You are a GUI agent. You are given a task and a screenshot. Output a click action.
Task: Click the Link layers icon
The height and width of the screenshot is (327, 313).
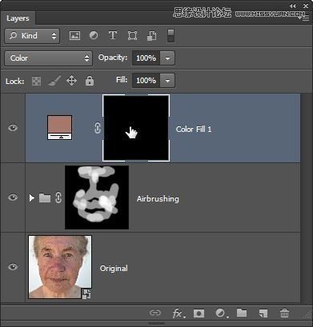155,313
